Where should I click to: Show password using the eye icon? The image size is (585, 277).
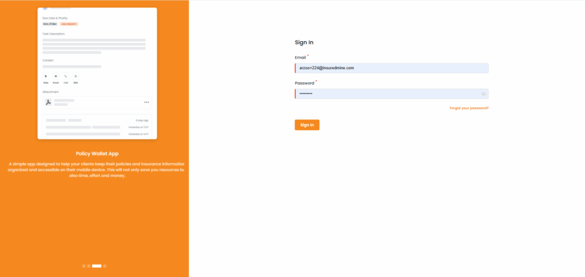pos(483,94)
